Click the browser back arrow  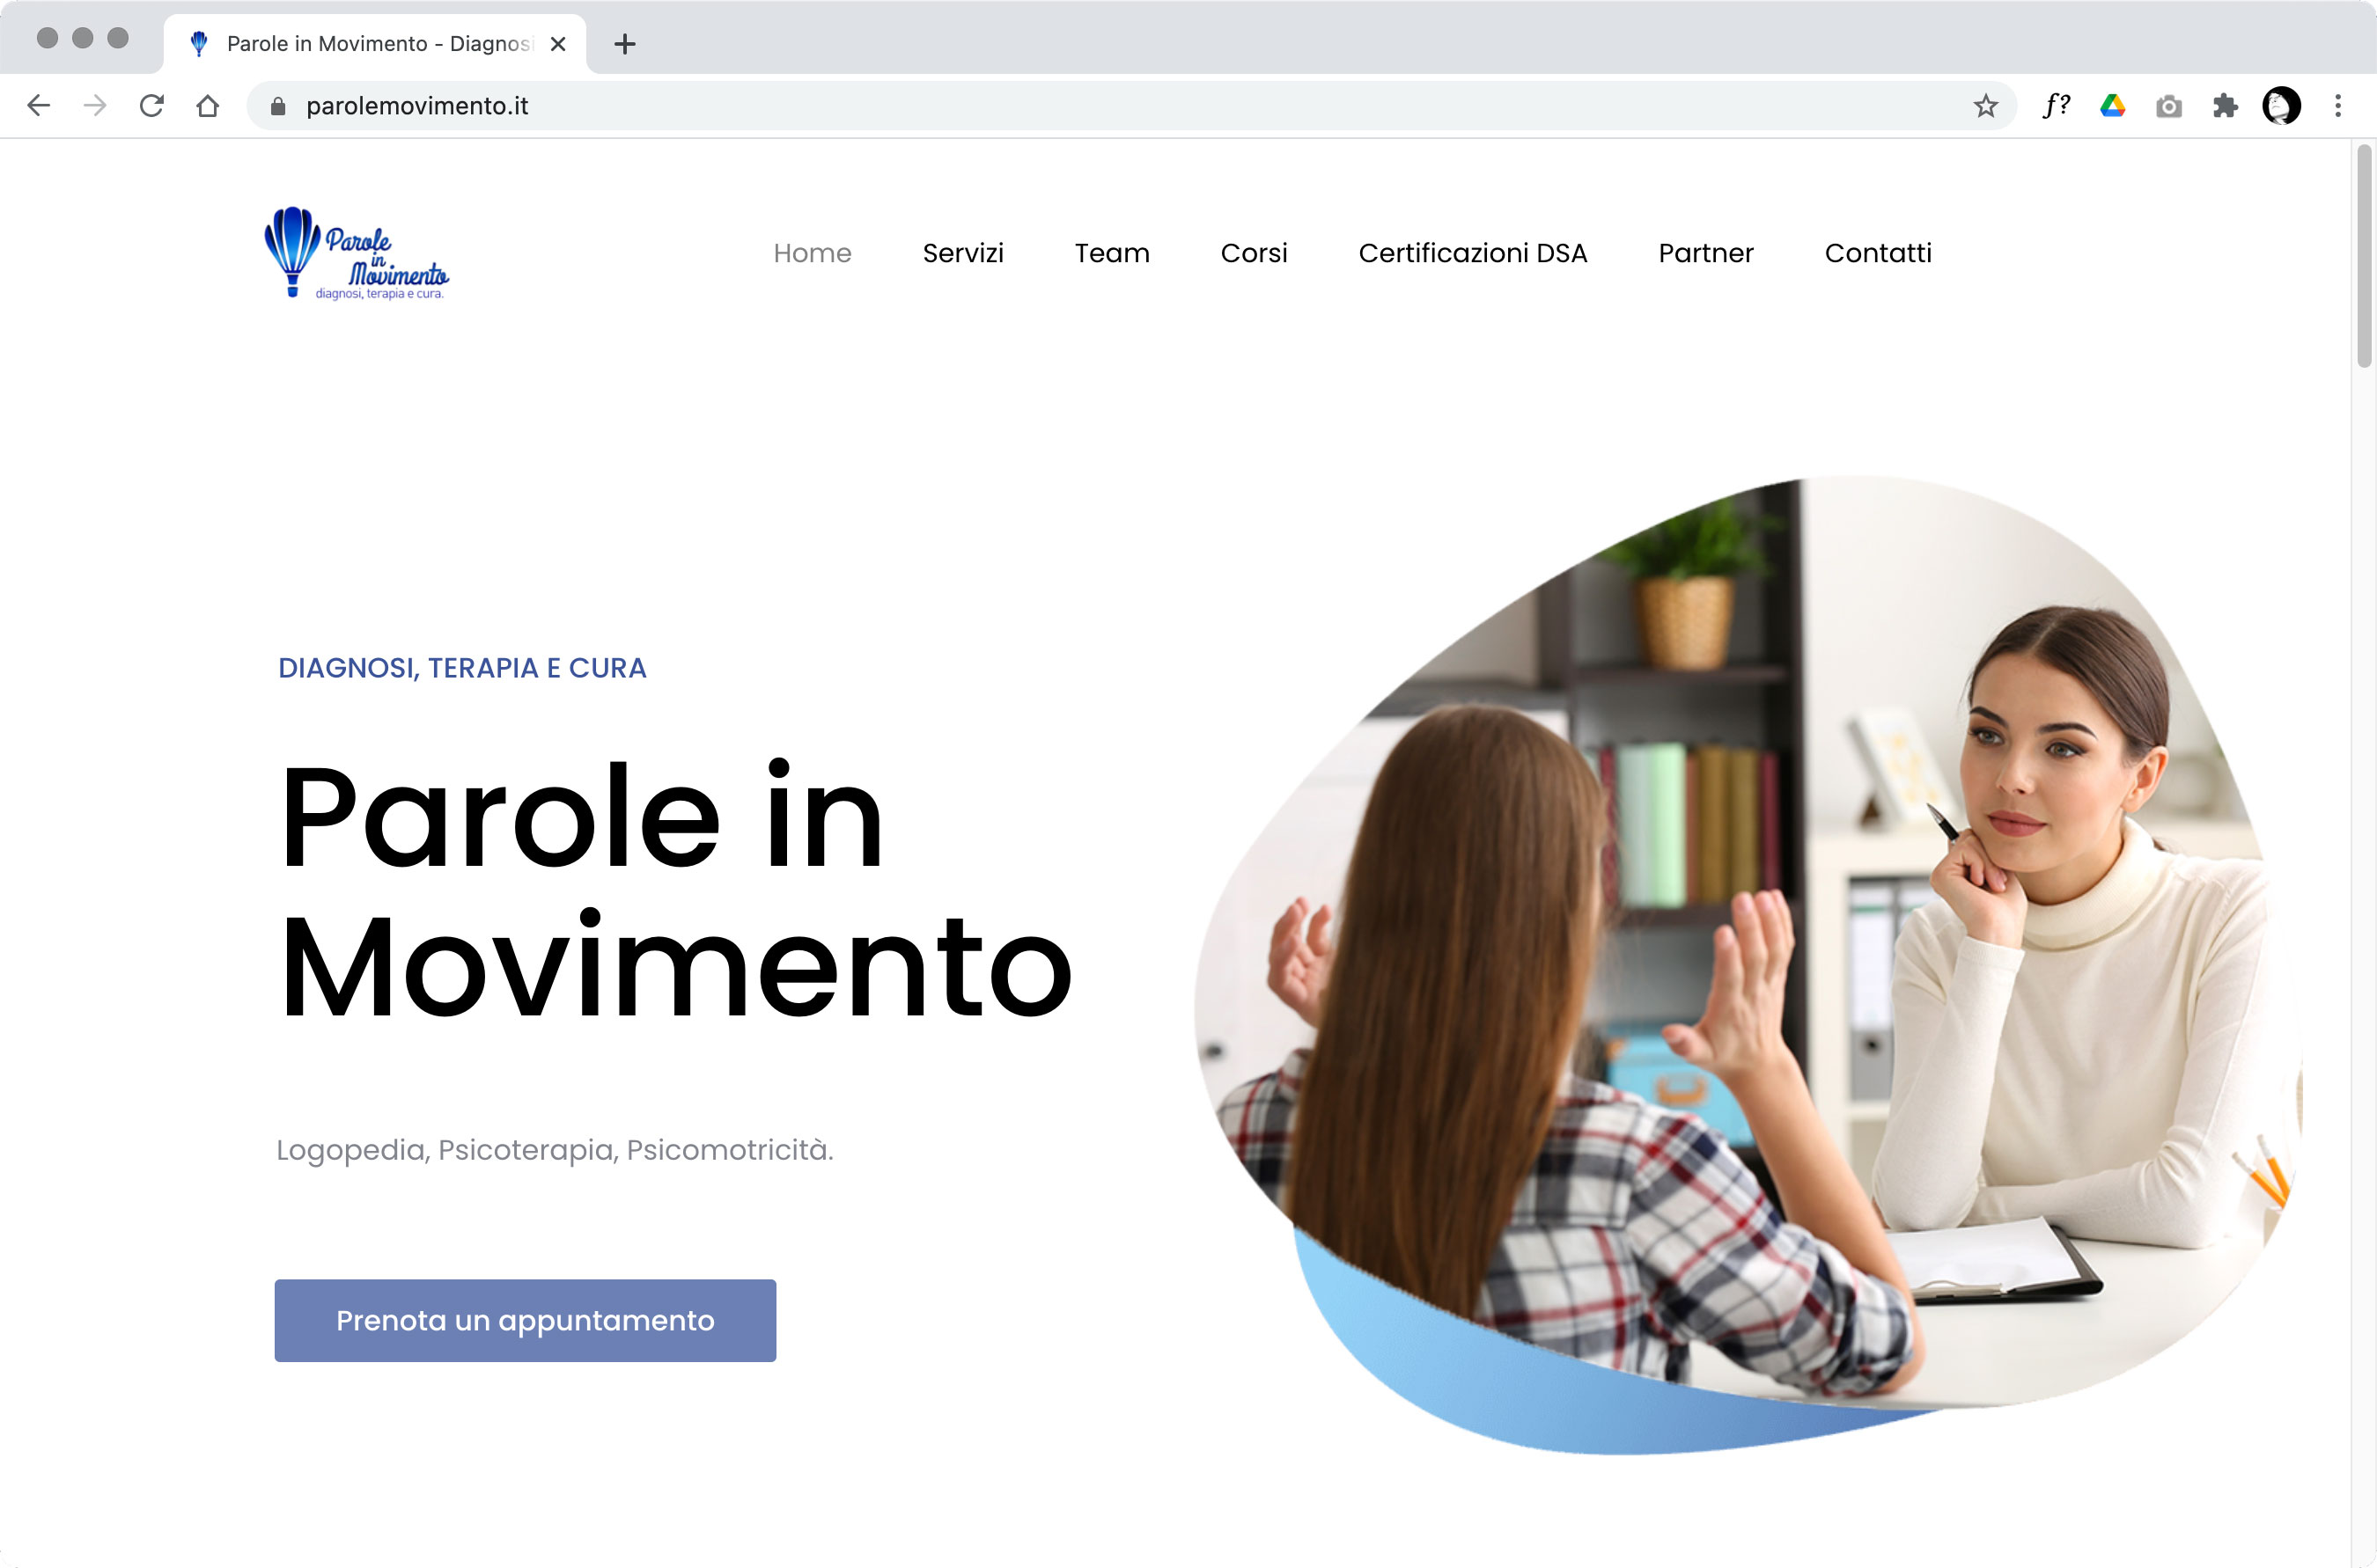click(39, 105)
